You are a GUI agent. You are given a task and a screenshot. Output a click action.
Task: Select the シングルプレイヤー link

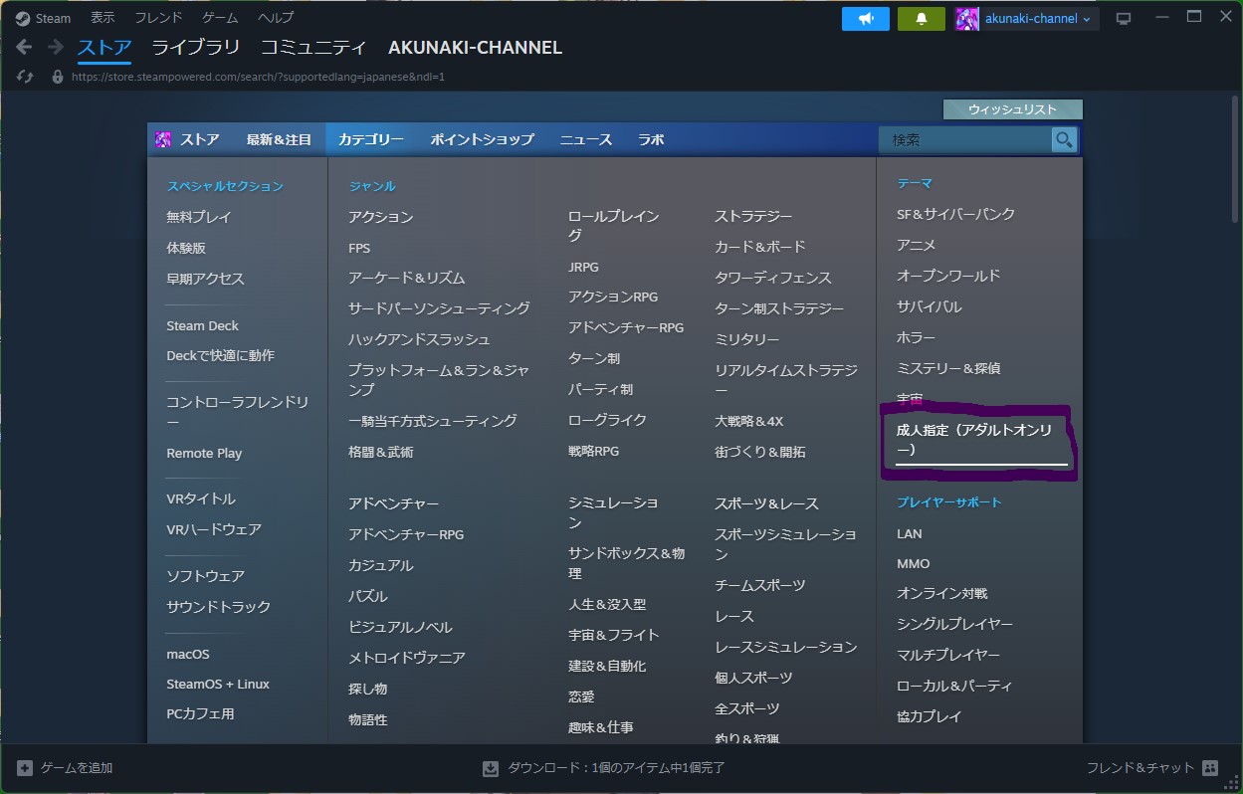tap(954, 624)
